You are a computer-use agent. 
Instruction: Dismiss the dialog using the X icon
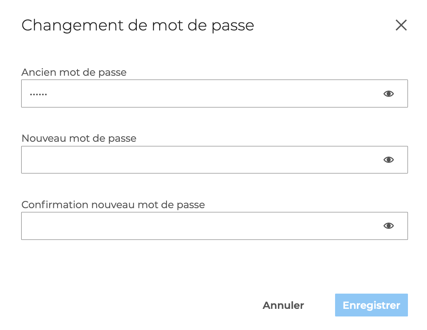pyautogui.click(x=401, y=25)
